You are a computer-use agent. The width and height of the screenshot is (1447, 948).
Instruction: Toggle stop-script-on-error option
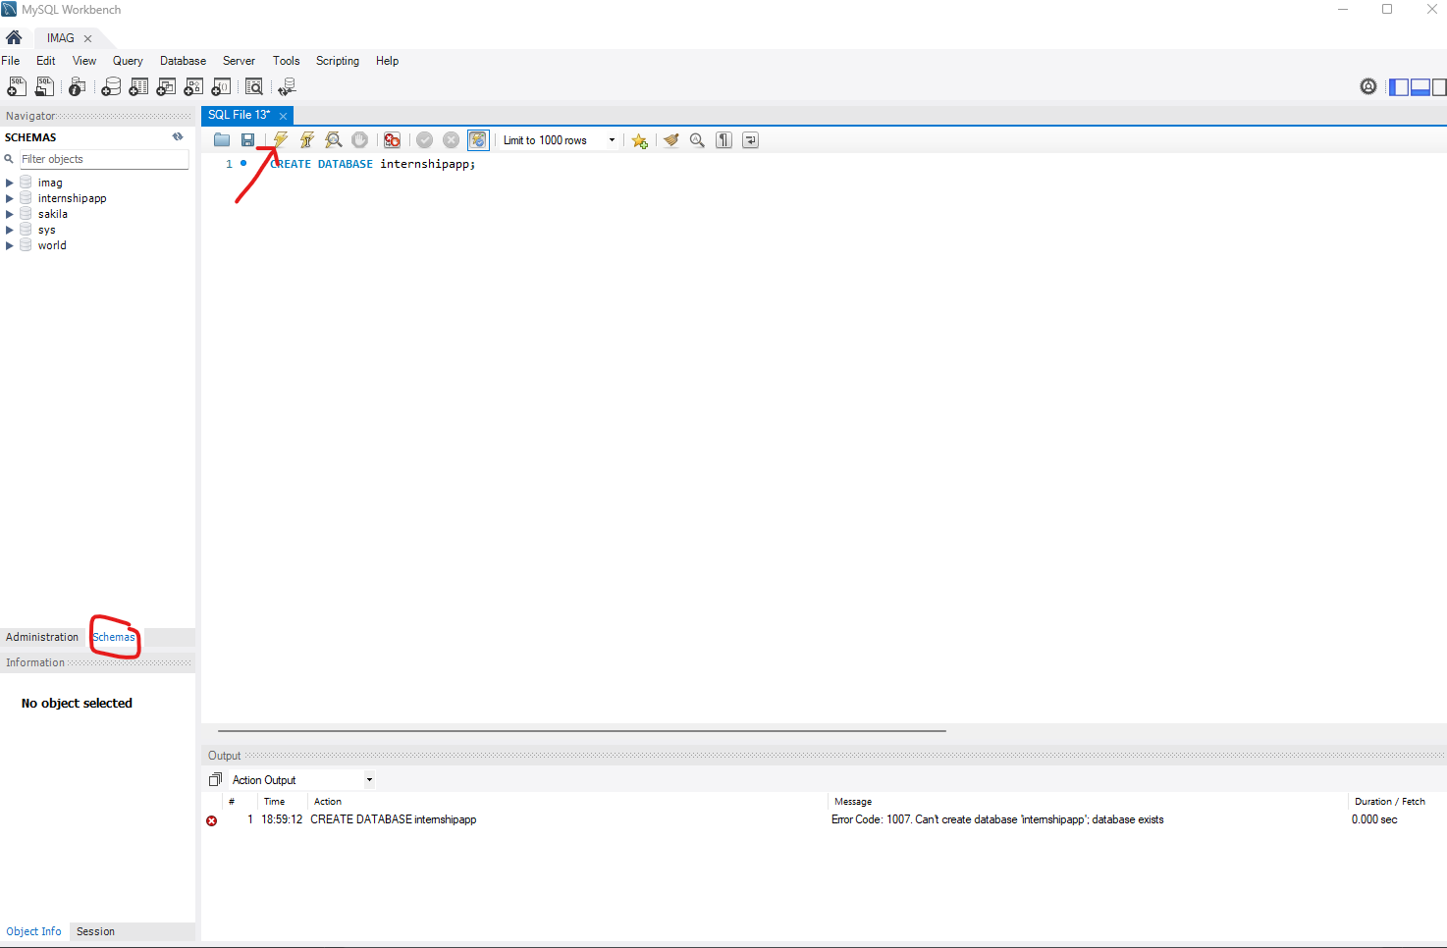click(x=392, y=139)
